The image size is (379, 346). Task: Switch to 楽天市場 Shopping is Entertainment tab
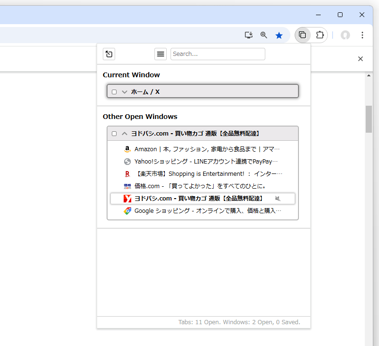pyautogui.click(x=203, y=174)
